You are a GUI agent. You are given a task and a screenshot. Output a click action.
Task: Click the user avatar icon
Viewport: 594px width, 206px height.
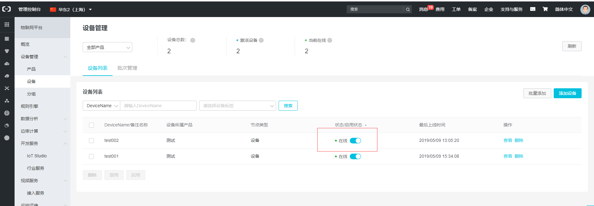pyautogui.click(x=585, y=9)
